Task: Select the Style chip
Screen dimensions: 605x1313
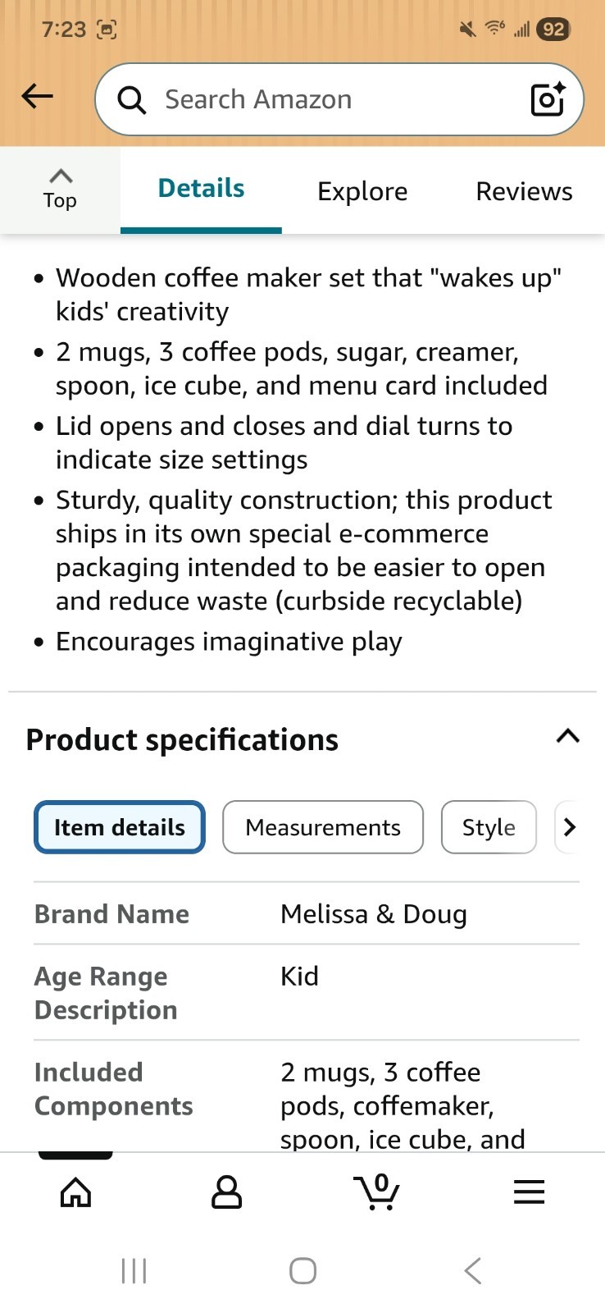Action: click(489, 827)
